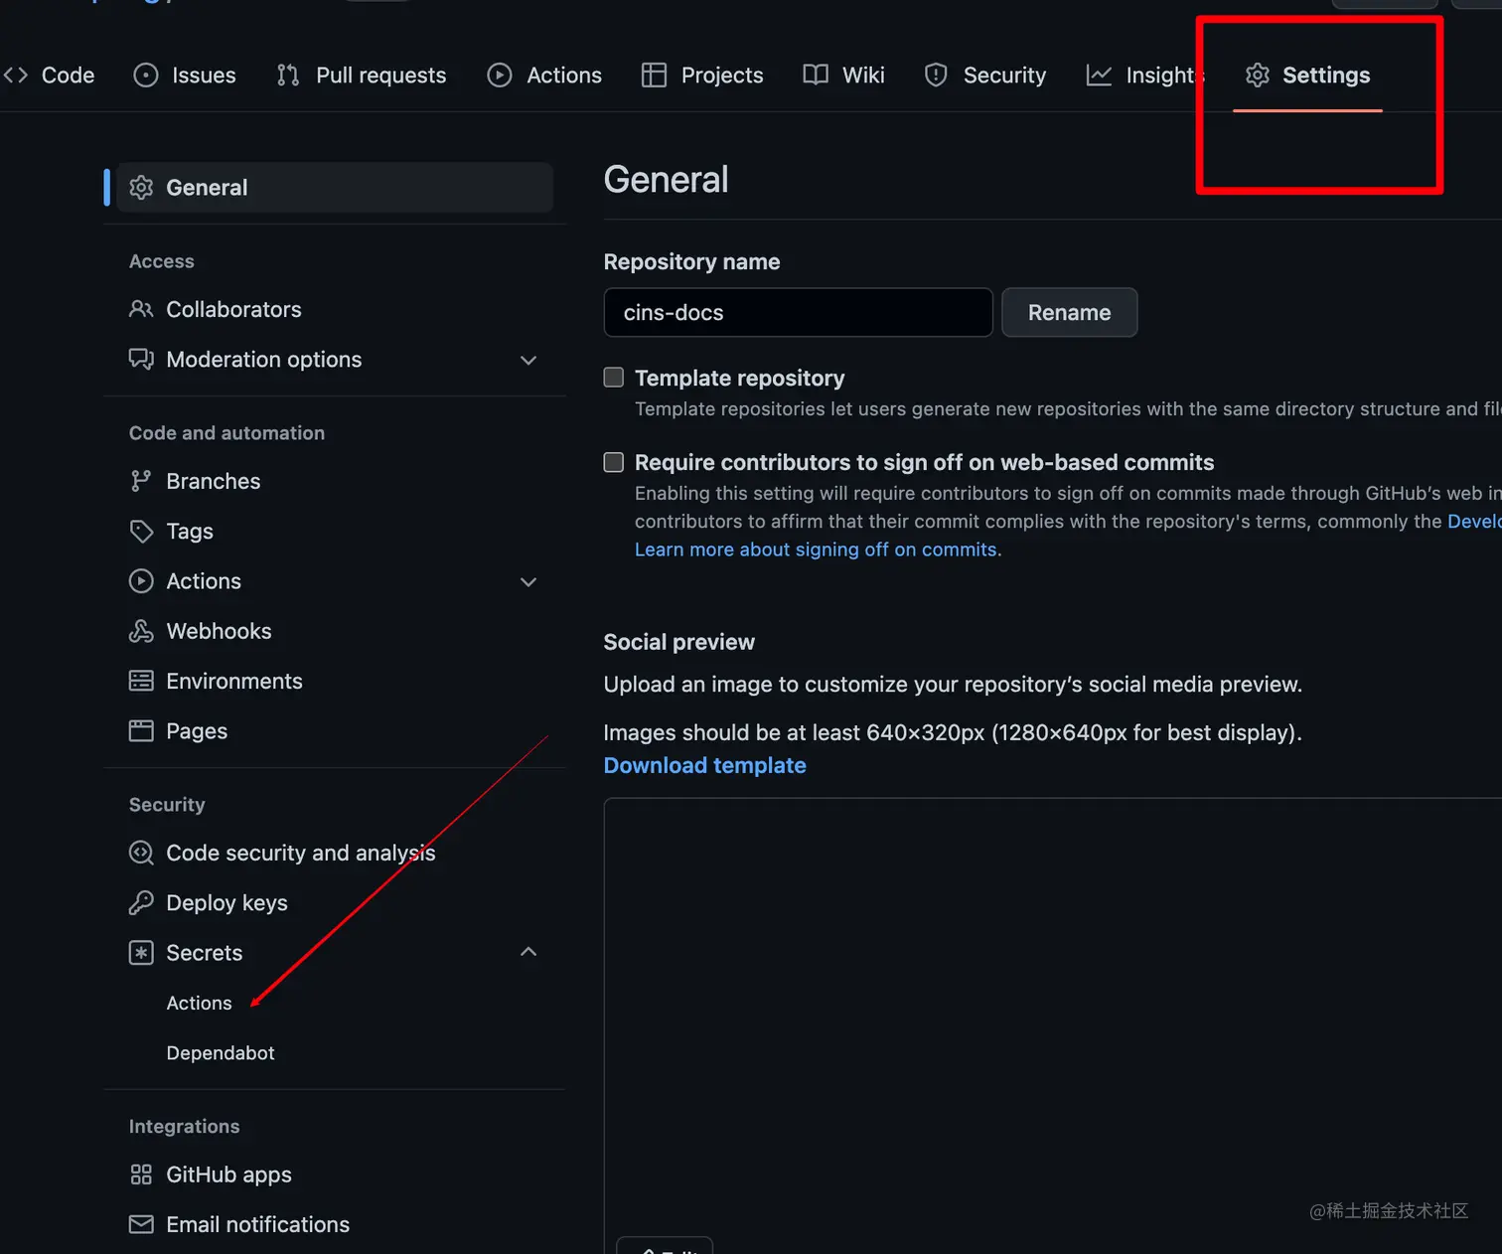Open Environments settings label
Viewport: 1502px width, 1254px height.
point(234,681)
